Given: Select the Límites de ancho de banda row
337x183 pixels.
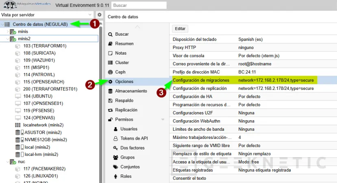Looking at the screenshot, I should (253, 129).
